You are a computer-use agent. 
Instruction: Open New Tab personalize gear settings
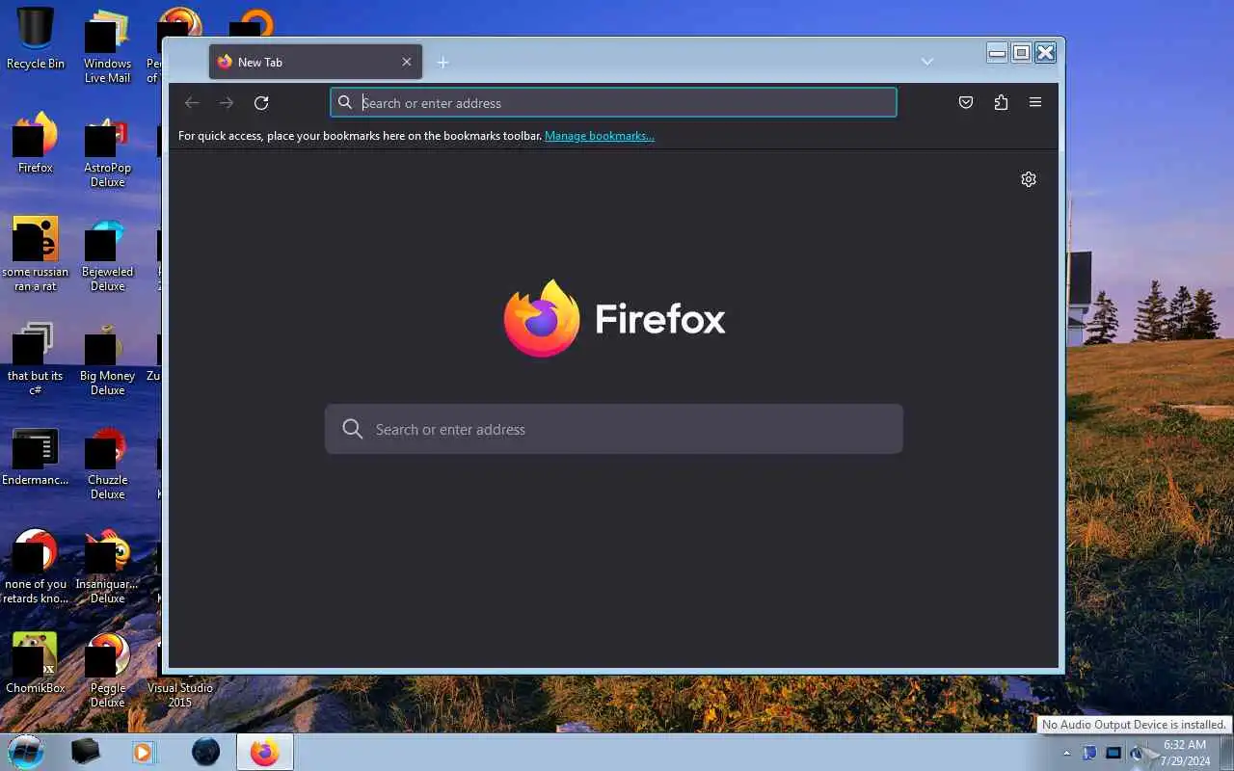click(1029, 179)
